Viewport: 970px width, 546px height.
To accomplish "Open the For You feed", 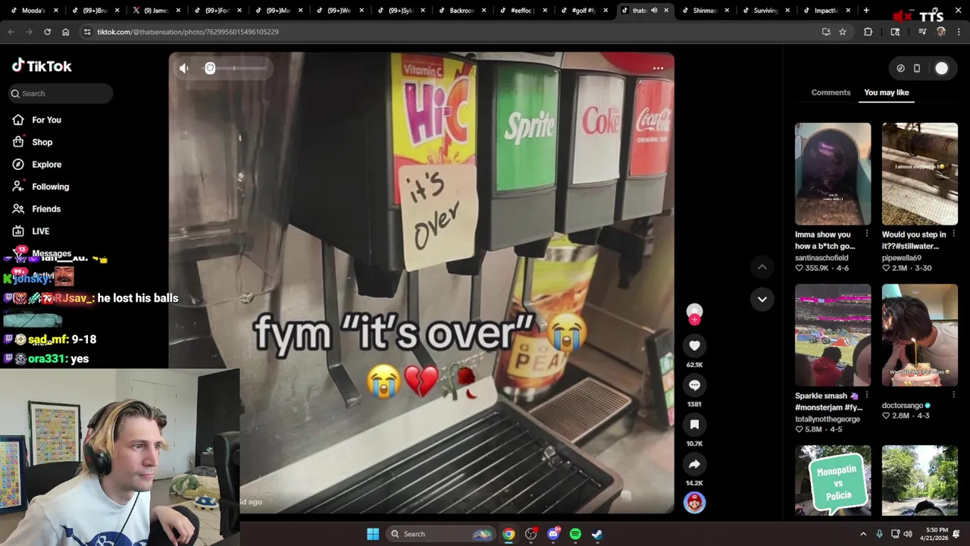I will point(46,120).
